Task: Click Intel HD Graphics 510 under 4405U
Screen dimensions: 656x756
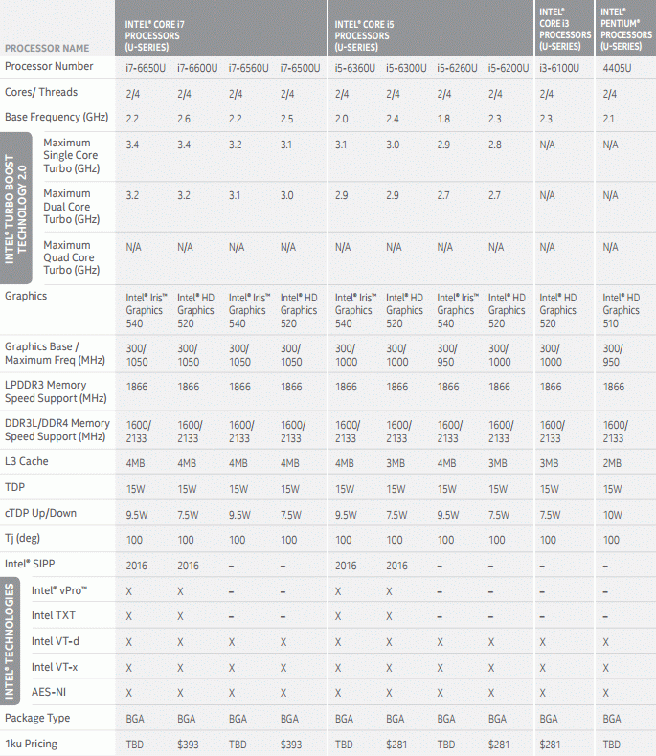Action: pyautogui.click(x=621, y=311)
